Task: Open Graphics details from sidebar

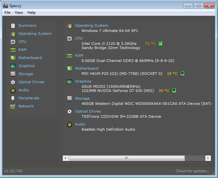Action: click(27, 66)
